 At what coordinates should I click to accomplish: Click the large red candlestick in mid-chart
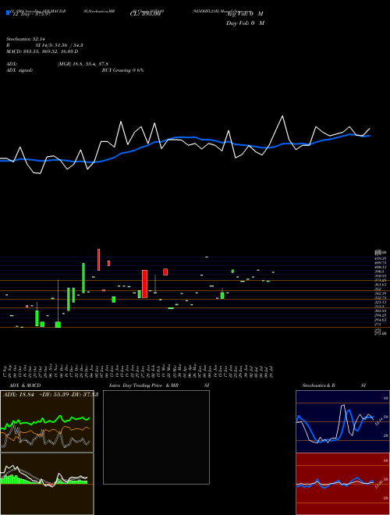[144, 284]
